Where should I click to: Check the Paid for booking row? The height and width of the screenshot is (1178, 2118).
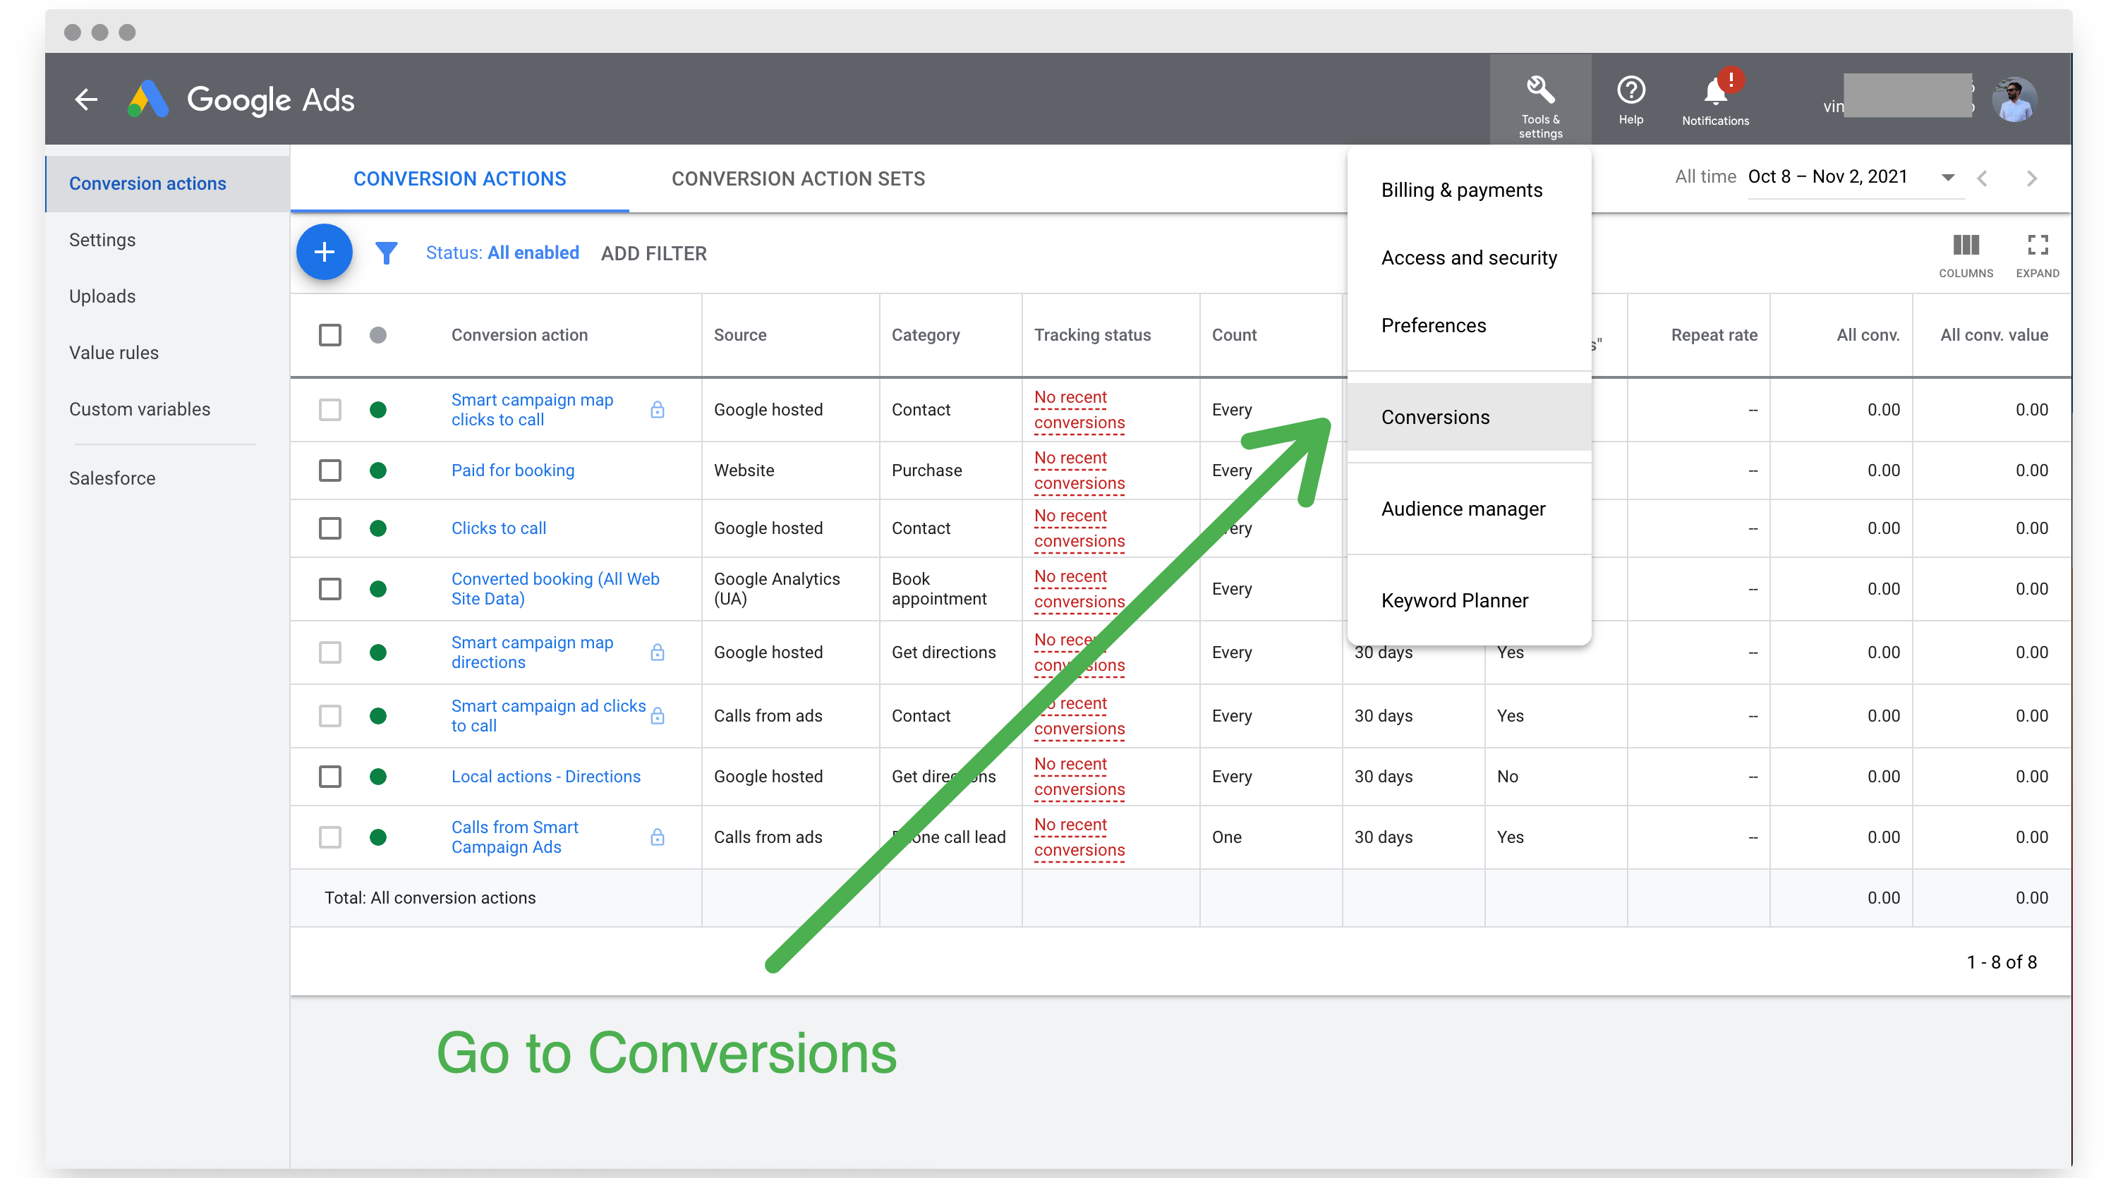tap(329, 470)
